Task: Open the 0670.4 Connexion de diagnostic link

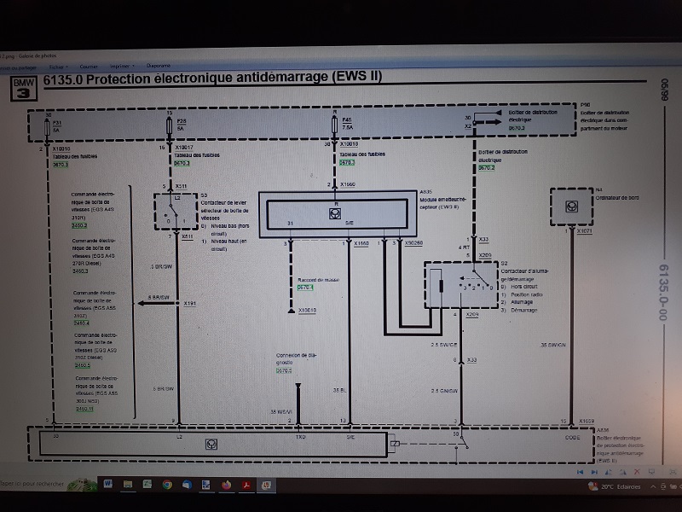Action: coord(284,370)
